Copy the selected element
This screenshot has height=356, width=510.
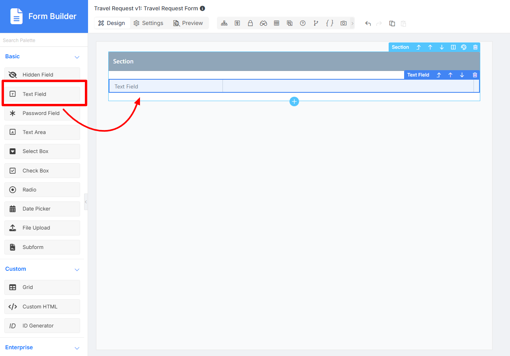[392, 23]
